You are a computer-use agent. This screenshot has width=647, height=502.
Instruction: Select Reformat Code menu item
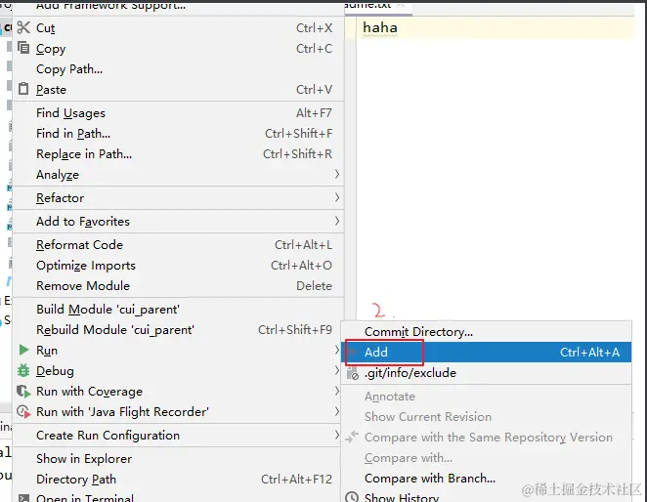pos(179,244)
